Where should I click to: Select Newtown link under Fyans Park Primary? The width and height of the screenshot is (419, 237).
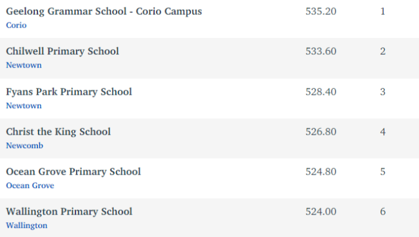pos(24,106)
